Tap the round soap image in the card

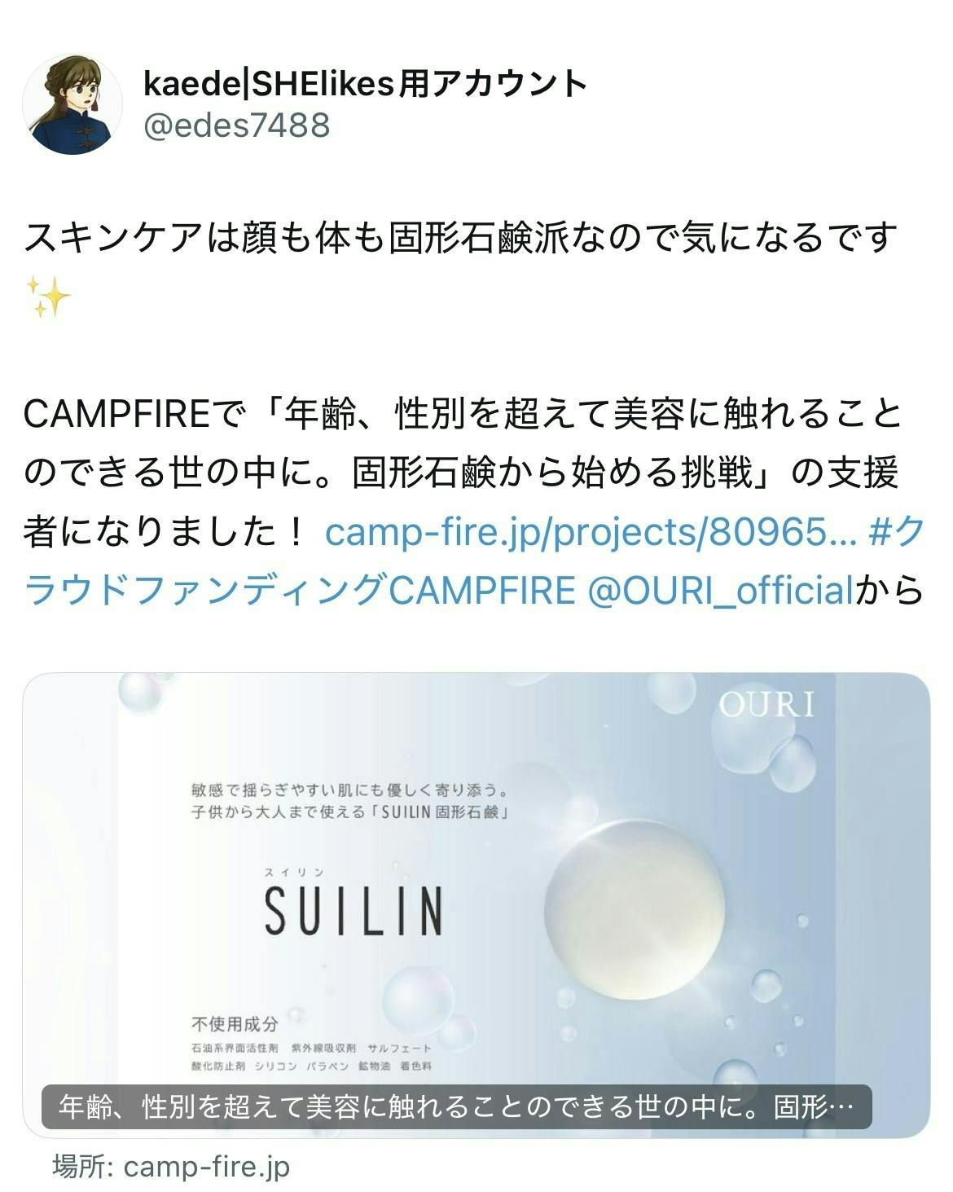(634, 908)
